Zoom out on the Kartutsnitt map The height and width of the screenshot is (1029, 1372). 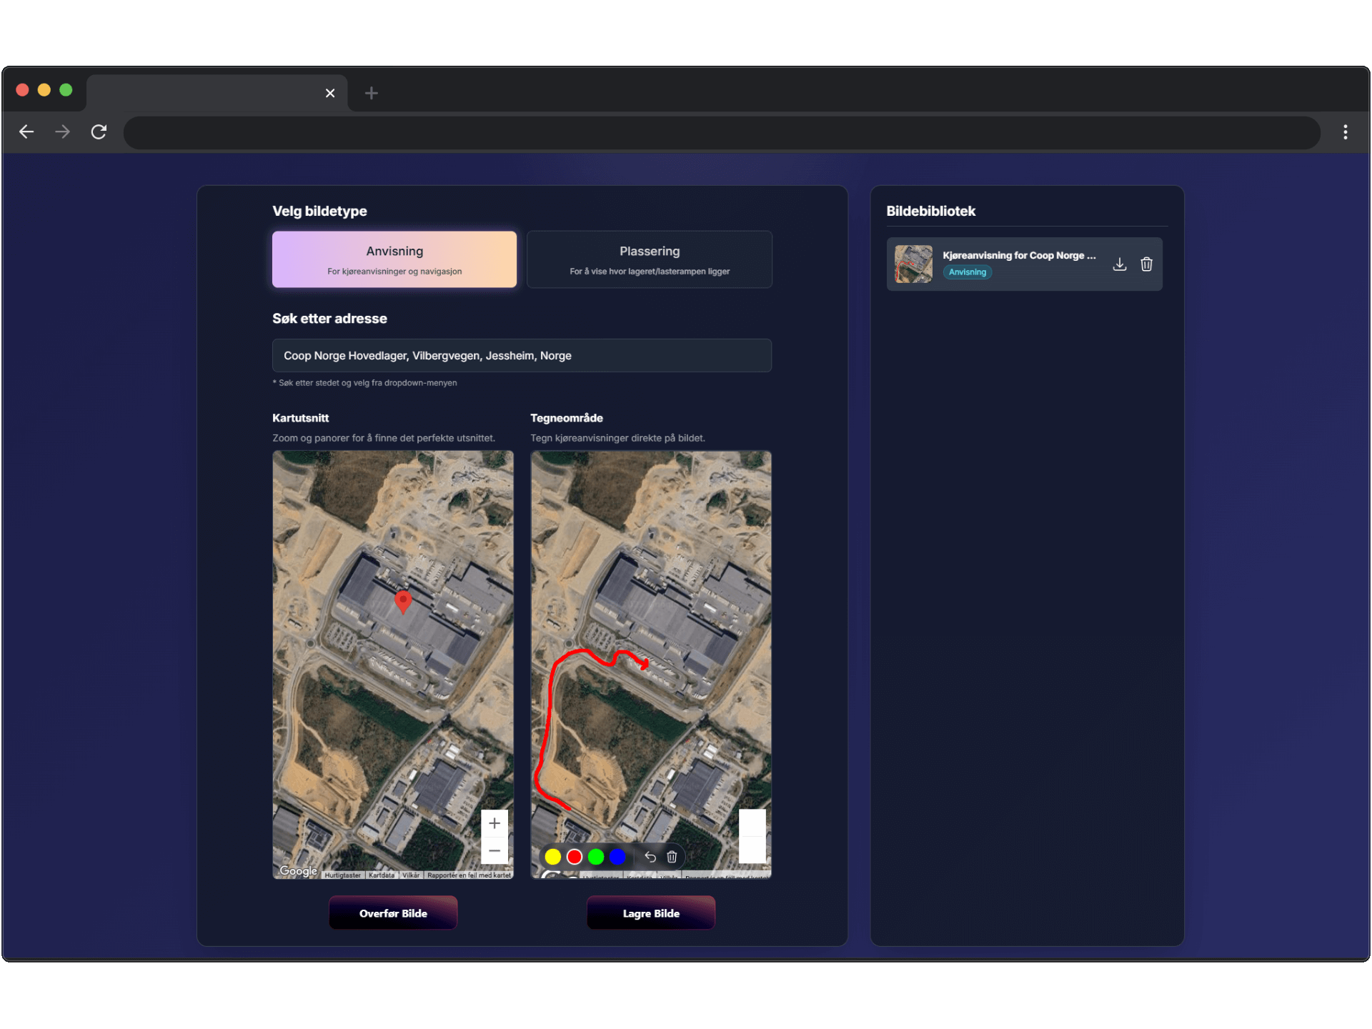point(494,850)
